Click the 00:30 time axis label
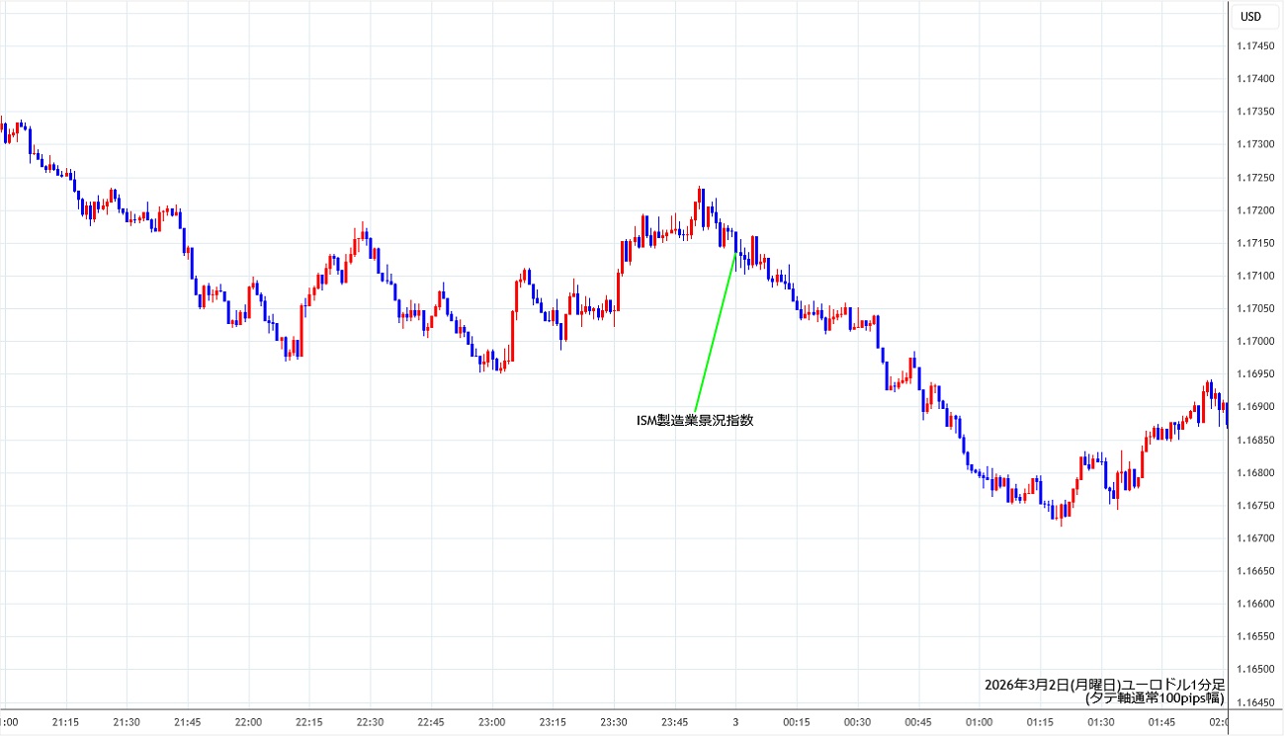The width and height of the screenshot is (1285, 736). point(857,722)
